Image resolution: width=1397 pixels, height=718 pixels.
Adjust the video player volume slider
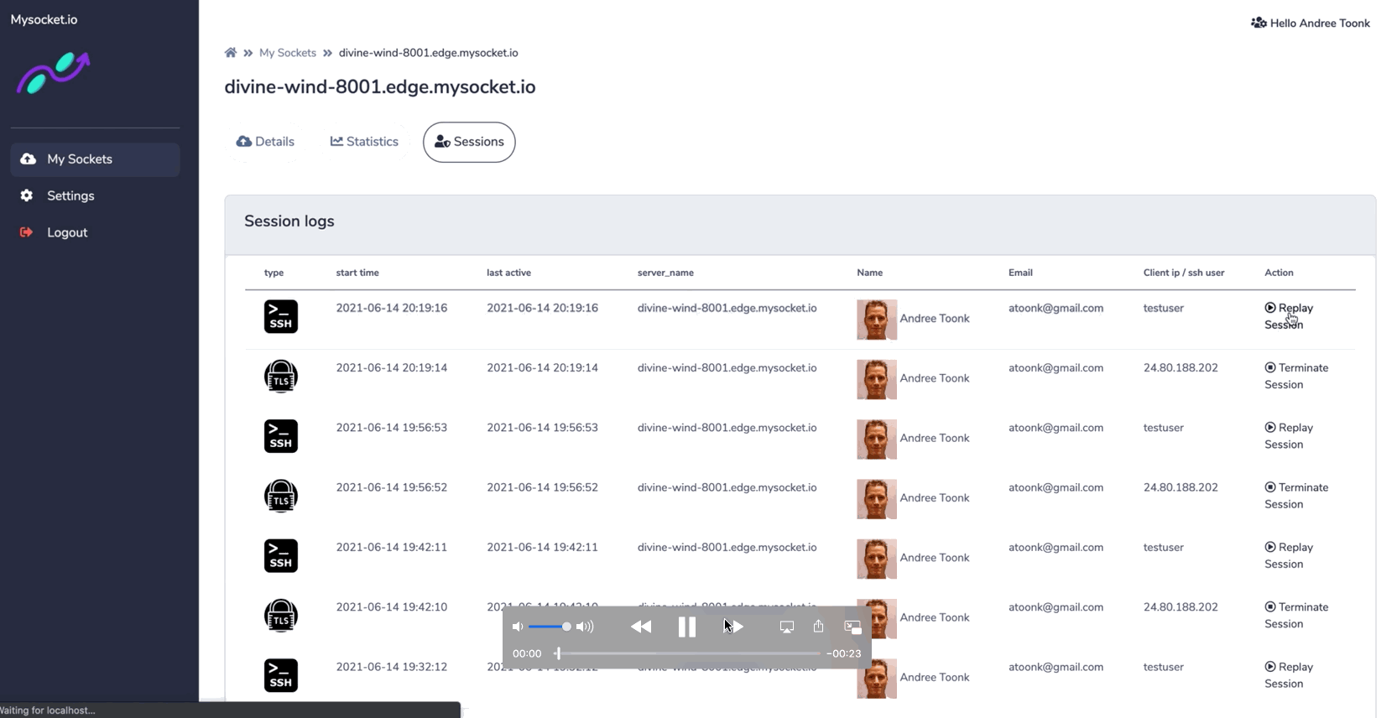(x=550, y=627)
